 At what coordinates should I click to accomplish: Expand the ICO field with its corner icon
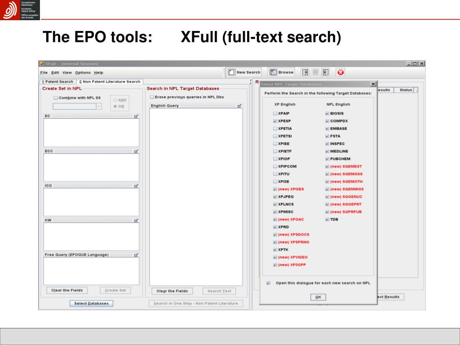coord(136,186)
